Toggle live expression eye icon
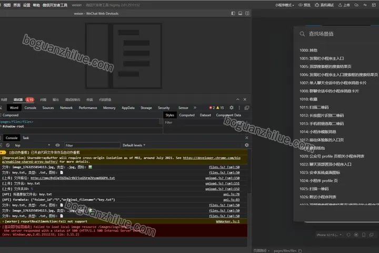The width and height of the screenshot is (379, 253). pos(57,145)
